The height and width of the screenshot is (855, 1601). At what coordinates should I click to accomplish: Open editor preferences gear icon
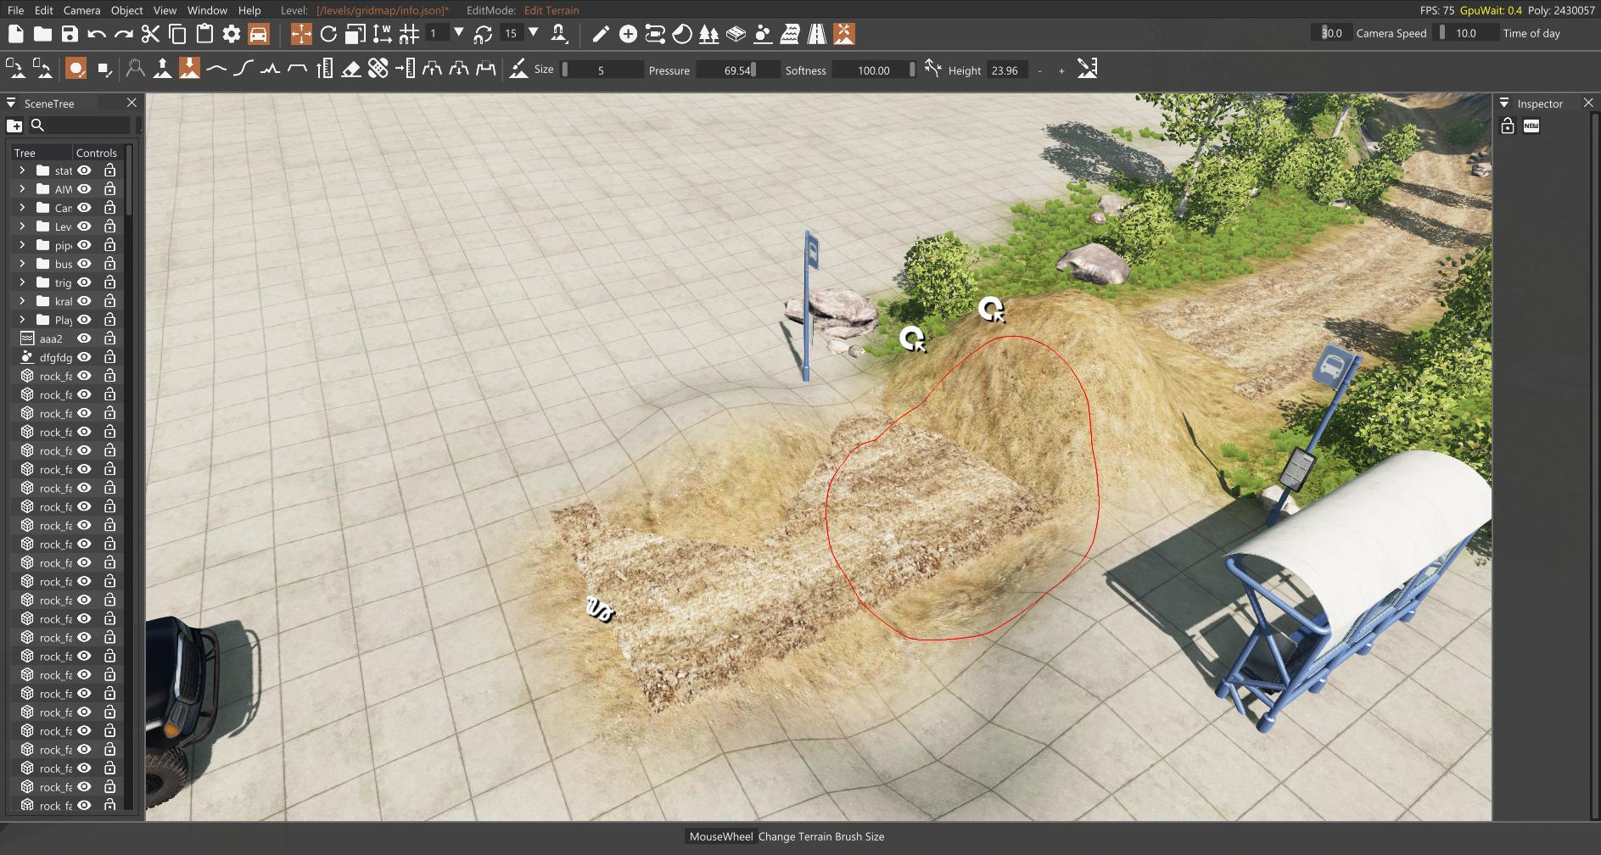tap(232, 34)
